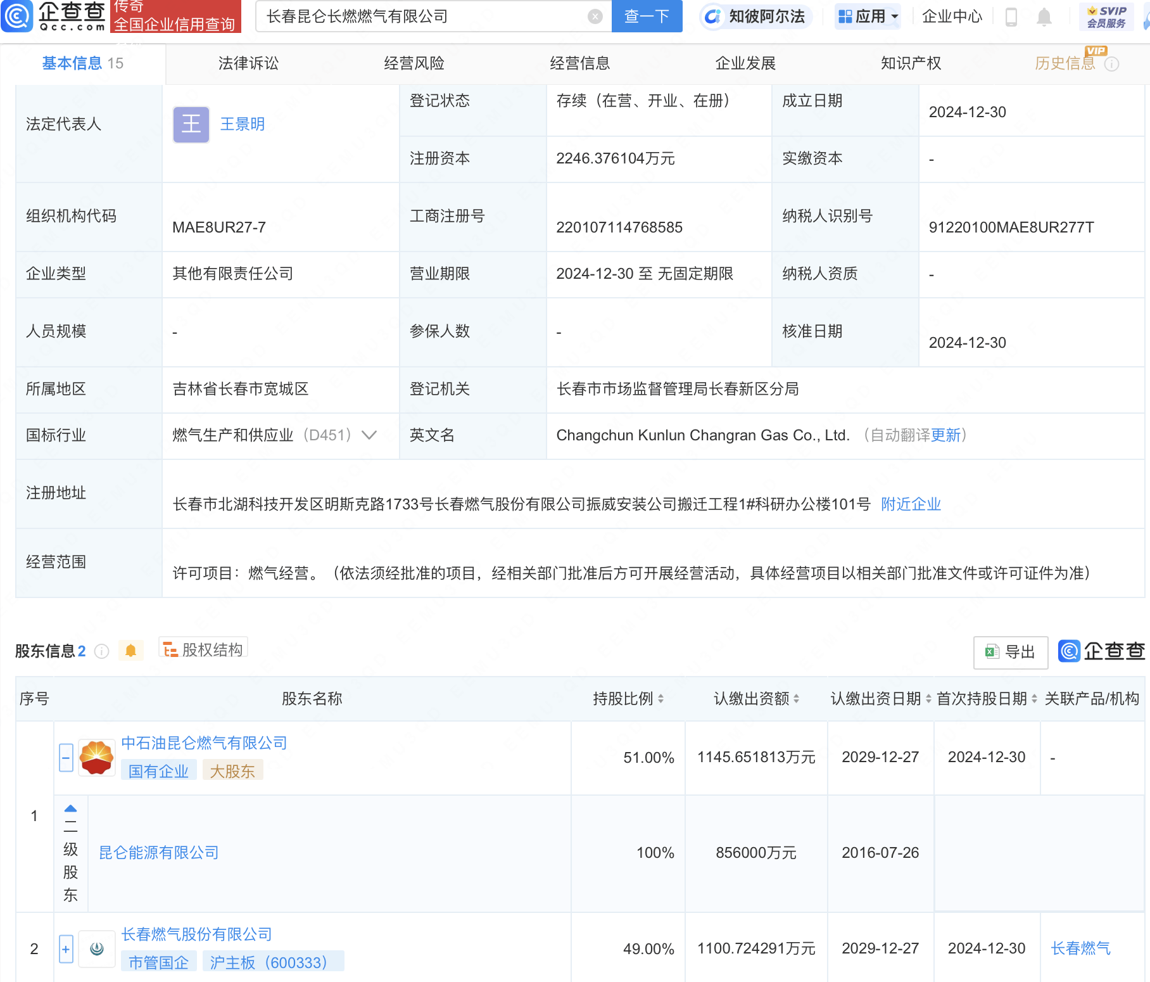Collapse 中石油昆仑燃气 shareholder row
Screen dimensions: 1150x982
66,758
